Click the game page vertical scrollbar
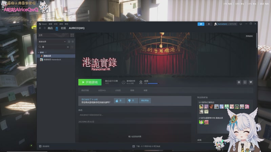The image size is (271, 152). pyautogui.click(x=257, y=40)
